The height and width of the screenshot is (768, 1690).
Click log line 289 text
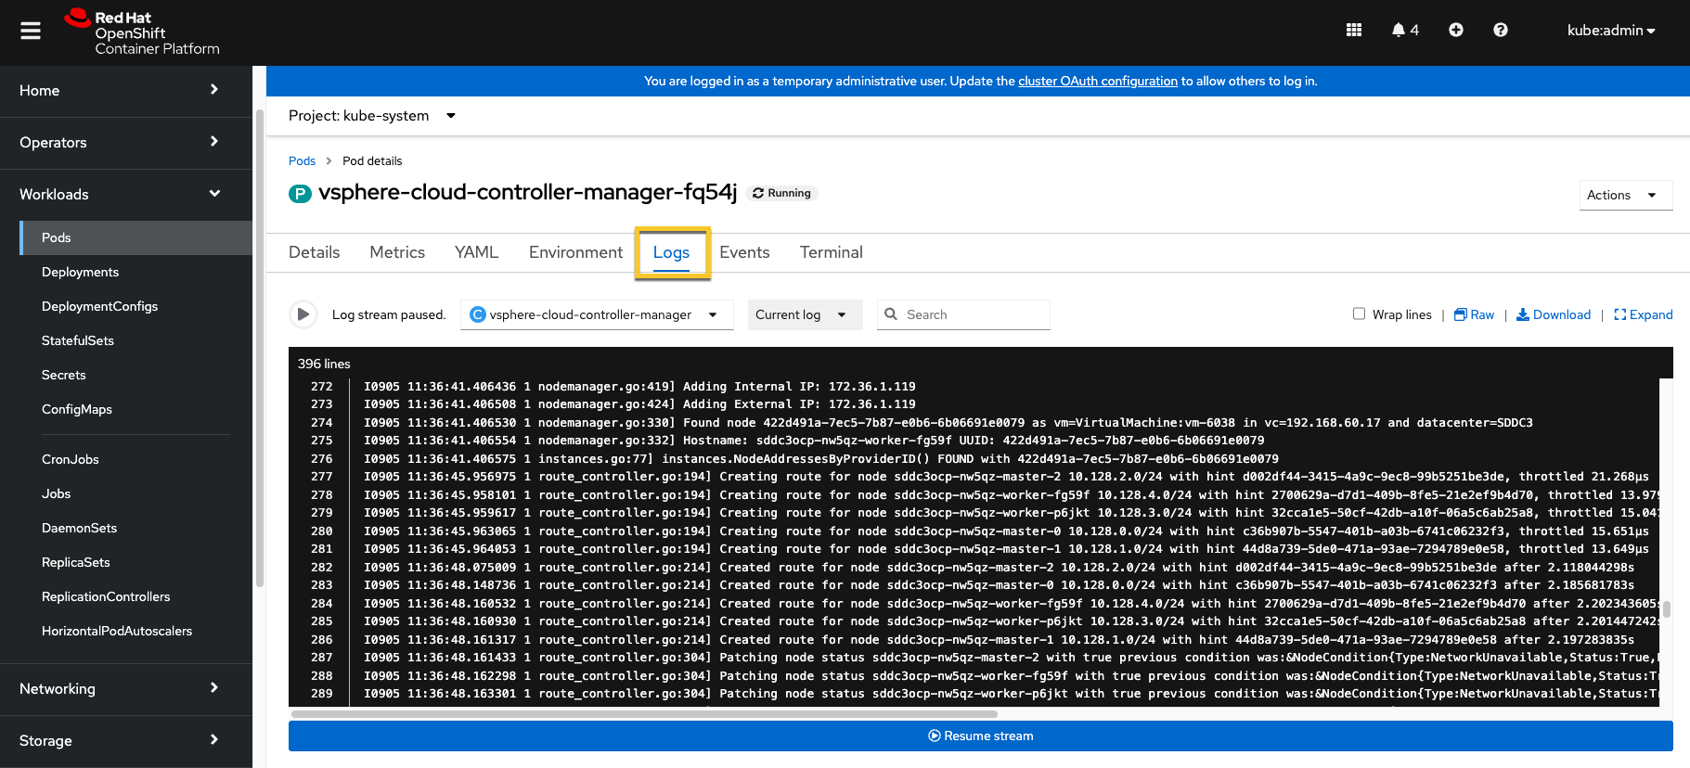tap(1012, 693)
